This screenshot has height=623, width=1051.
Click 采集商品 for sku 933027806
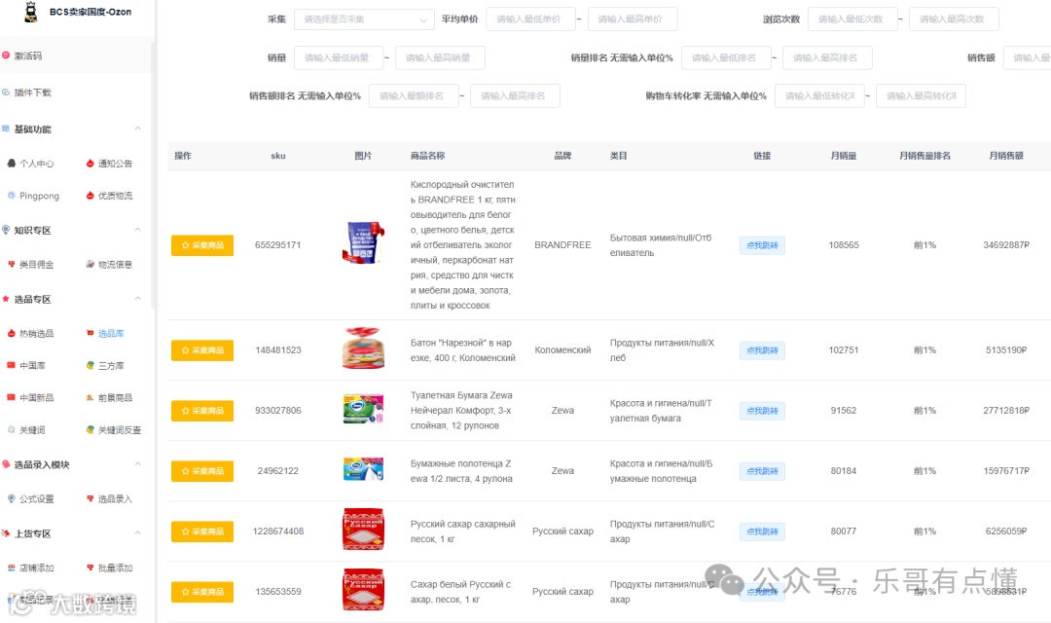click(202, 411)
